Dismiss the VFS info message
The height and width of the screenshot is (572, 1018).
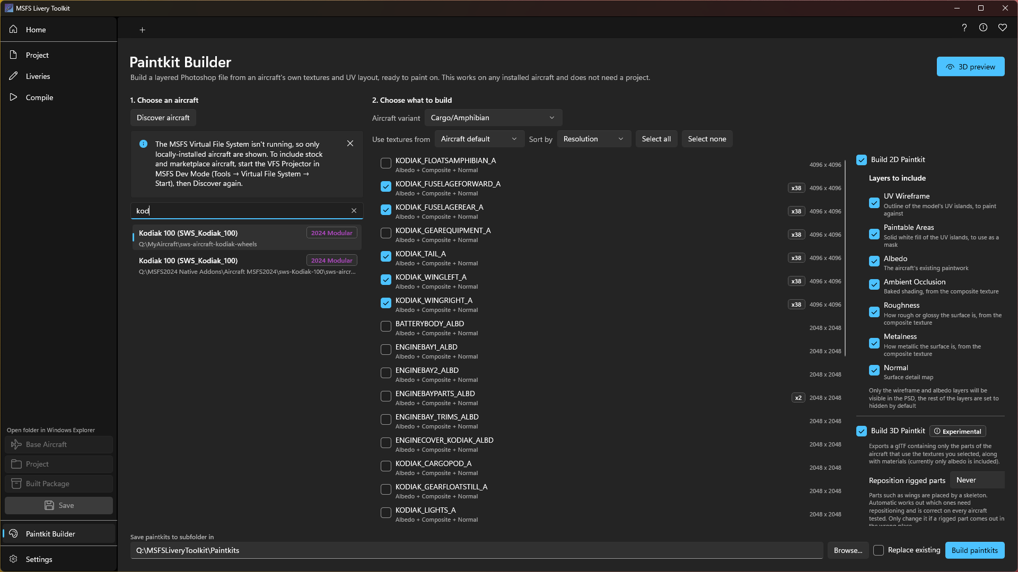[x=350, y=144]
